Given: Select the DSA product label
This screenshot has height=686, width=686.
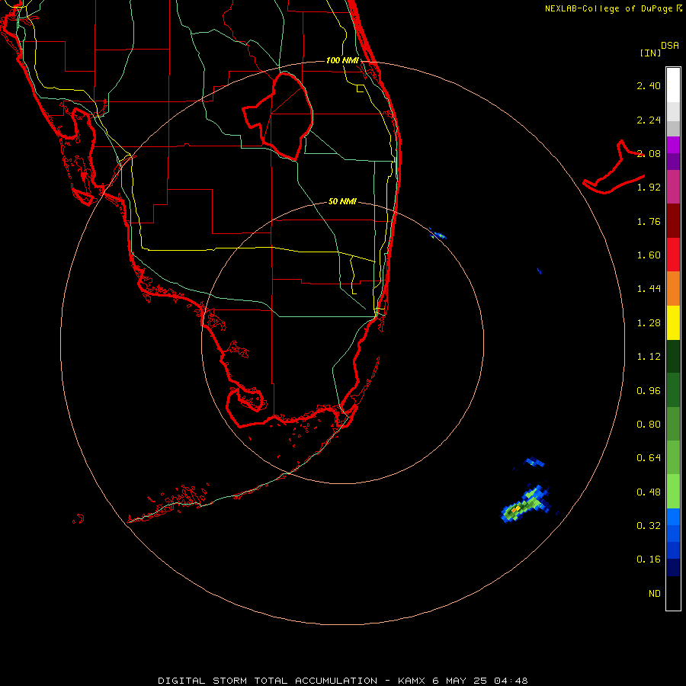Looking at the screenshot, I should click(670, 46).
